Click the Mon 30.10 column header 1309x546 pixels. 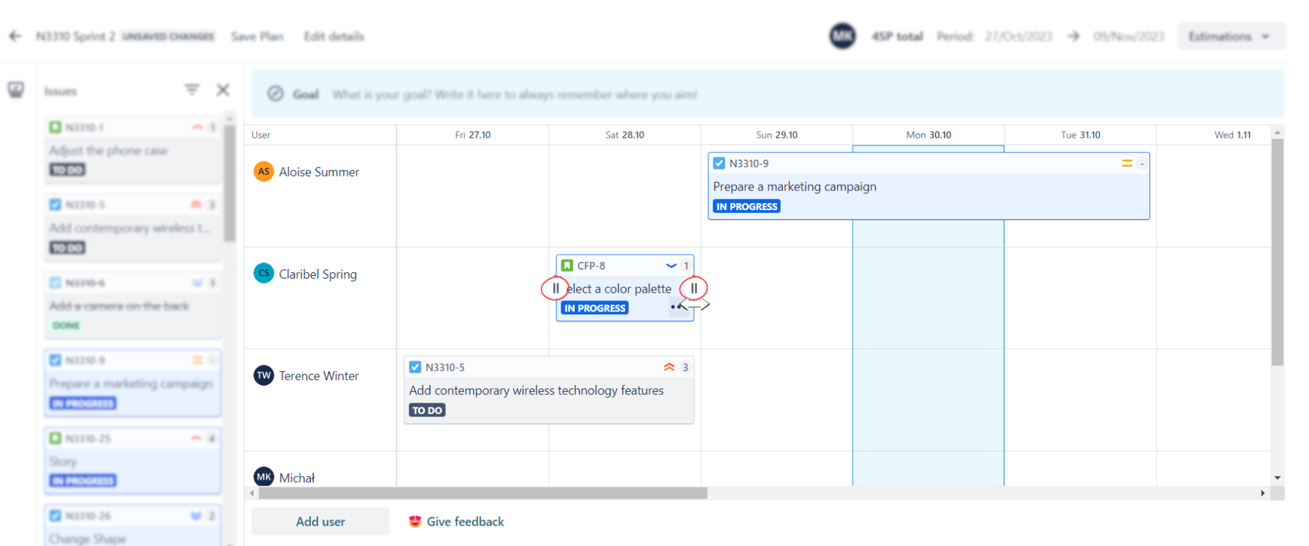pos(928,135)
